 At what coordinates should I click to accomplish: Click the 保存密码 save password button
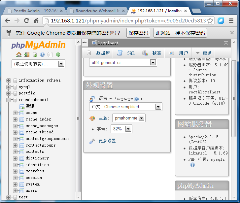pos(138,33)
